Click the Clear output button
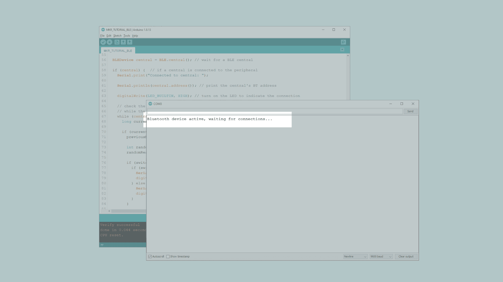The width and height of the screenshot is (503, 282). point(406,256)
